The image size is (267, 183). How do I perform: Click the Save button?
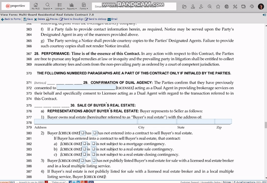pos(29,20)
